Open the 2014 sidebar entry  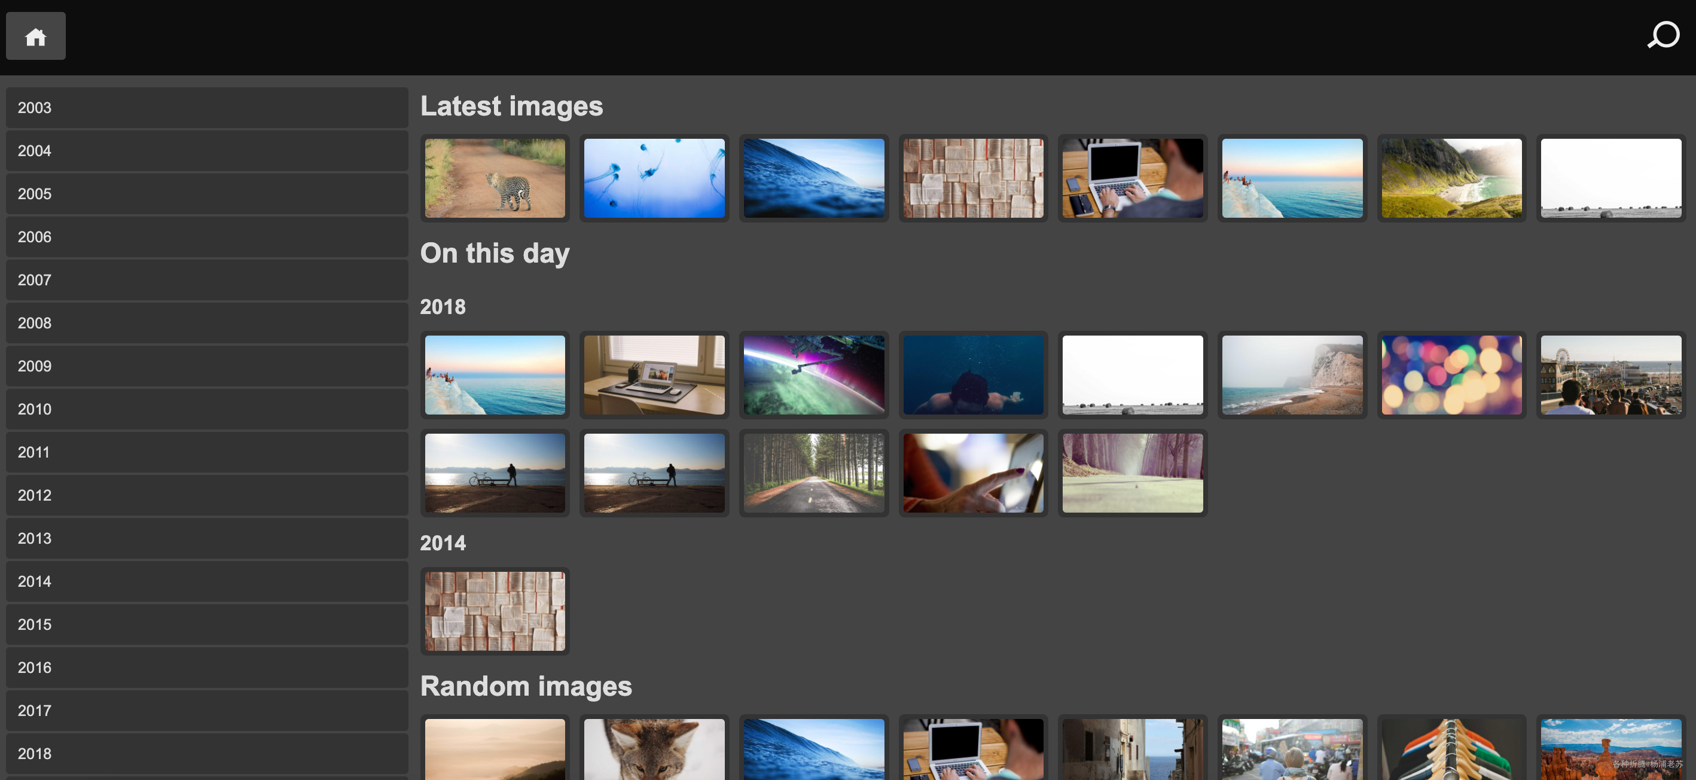pos(207,581)
